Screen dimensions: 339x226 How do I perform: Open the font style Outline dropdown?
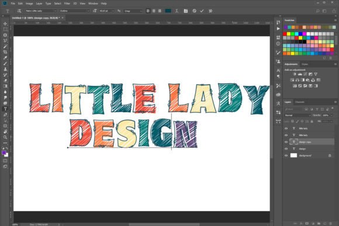click(74, 11)
